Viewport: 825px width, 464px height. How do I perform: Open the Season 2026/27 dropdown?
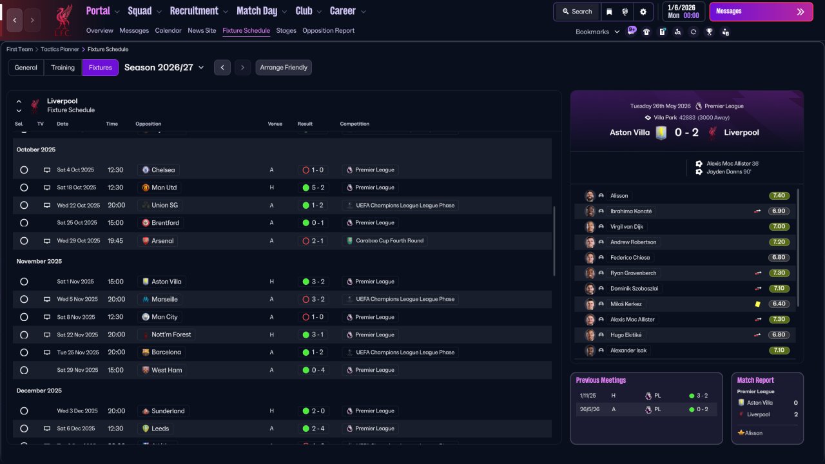pyautogui.click(x=164, y=68)
